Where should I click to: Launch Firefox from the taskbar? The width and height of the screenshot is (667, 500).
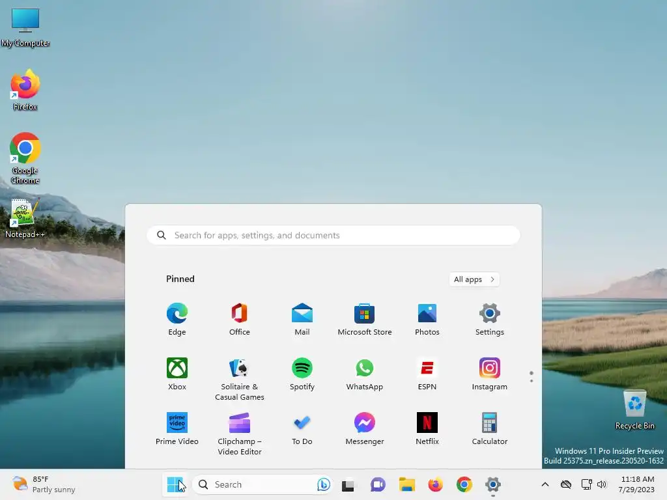coord(435,484)
